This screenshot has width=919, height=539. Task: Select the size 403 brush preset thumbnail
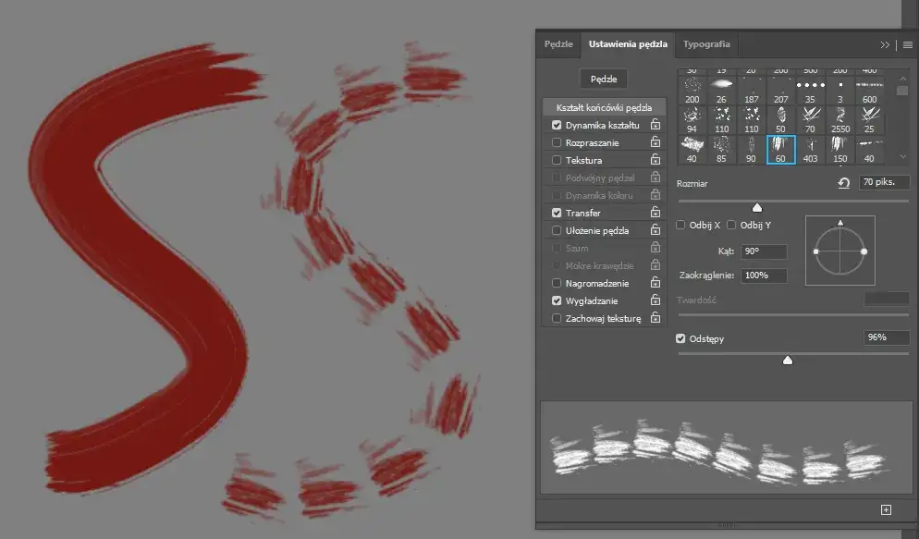[810, 148]
